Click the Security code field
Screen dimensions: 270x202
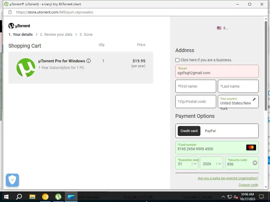click(x=242, y=163)
